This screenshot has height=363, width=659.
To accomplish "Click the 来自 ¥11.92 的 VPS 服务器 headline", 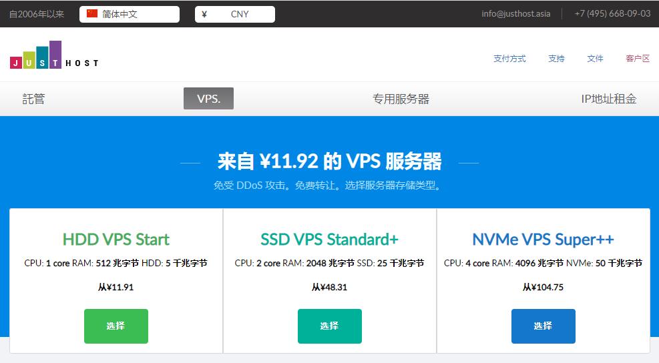I will [330, 161].
